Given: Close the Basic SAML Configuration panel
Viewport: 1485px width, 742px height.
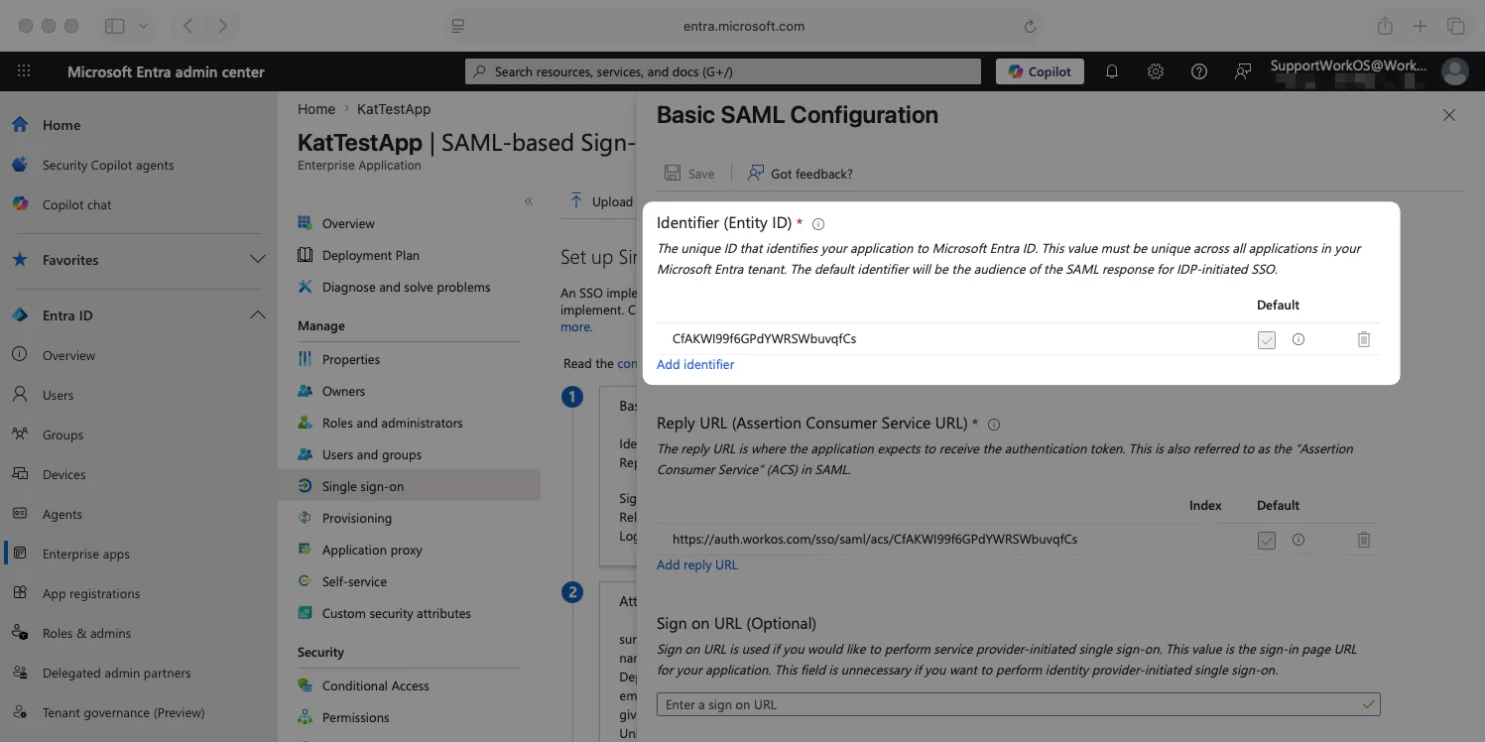Looking at the screenshot, I should [1449, 115].
